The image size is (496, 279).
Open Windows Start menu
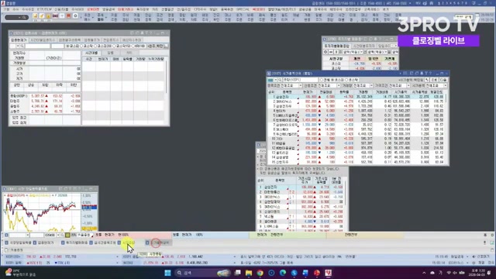point(167,273)
